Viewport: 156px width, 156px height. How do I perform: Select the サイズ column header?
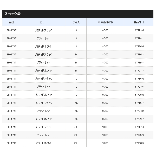pyautogui.click(x=76, y=22)
